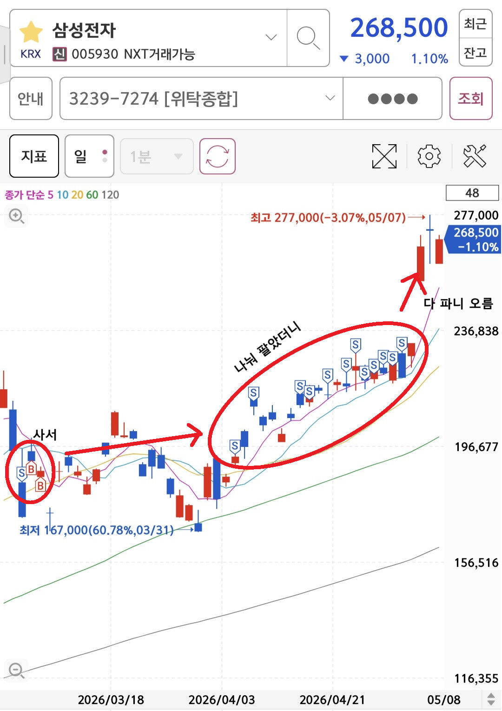
Task: Click the 안내 button
Action: [31, 99]
